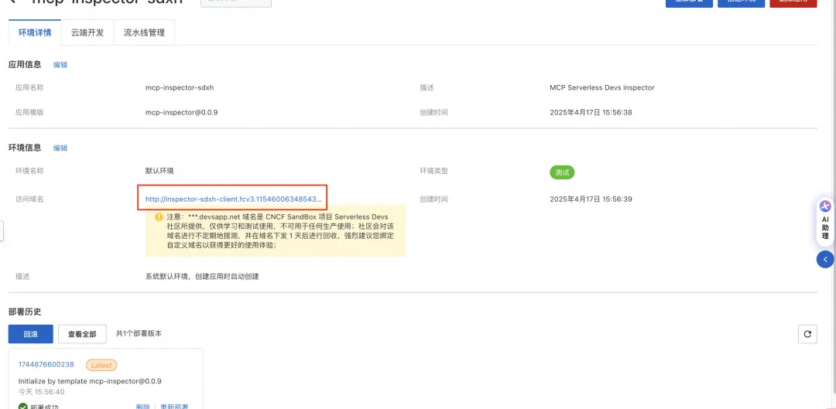The image size is (836, 409).
Task: Edit the 环境信息 section
Action: click(60, 148)
